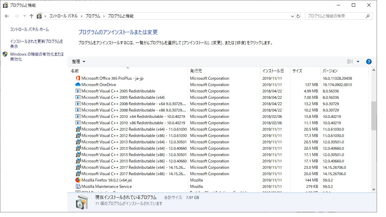Click the プログラムと機能の検索 search field
386x217 pixels.
(x=335, y=16)
